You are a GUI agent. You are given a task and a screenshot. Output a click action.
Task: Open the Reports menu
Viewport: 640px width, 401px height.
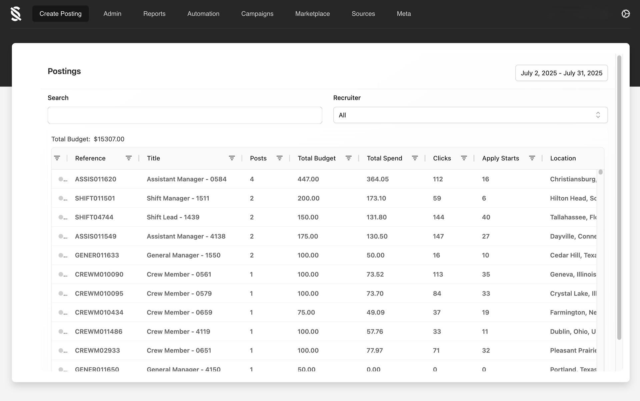tap(154, 14)
